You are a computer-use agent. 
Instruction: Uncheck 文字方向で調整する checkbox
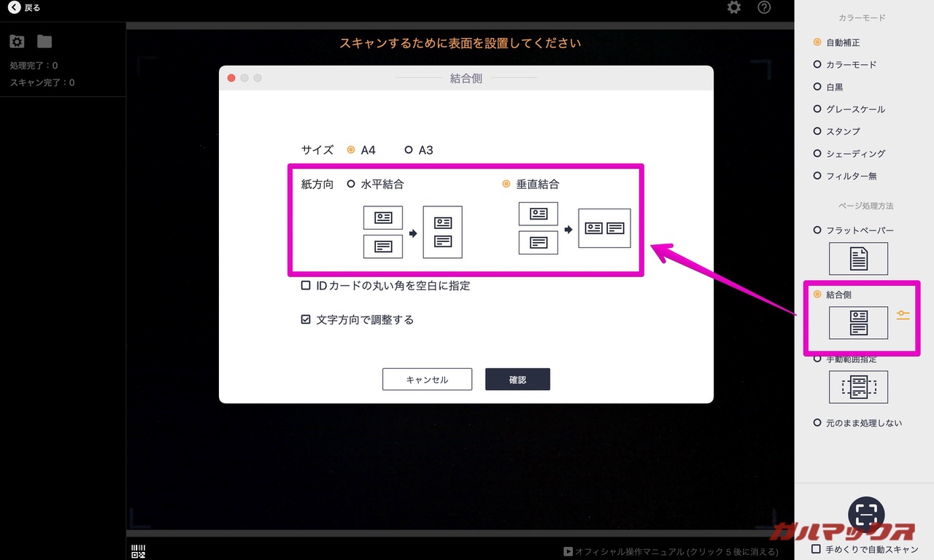click(306, 319)
